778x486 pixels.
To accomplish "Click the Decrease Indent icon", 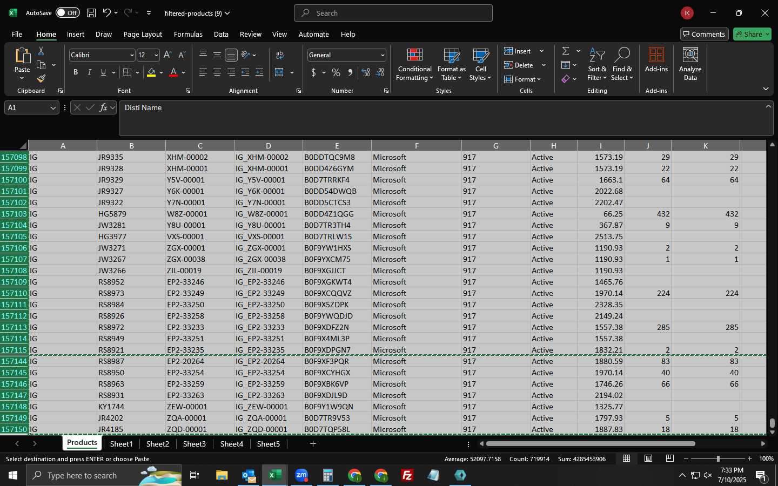I will (245, 72).
